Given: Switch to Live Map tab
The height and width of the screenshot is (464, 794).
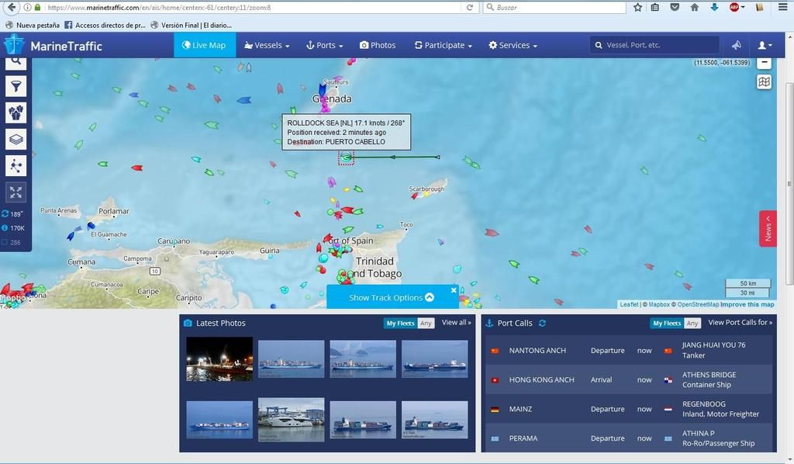Looking at the screenshot, I should point(205,45).
